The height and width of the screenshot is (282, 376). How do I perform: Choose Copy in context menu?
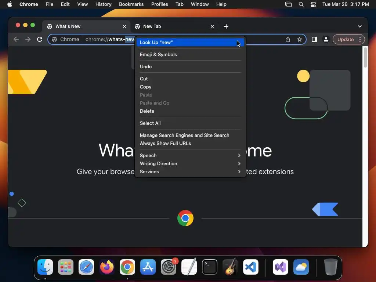point(191,87)
